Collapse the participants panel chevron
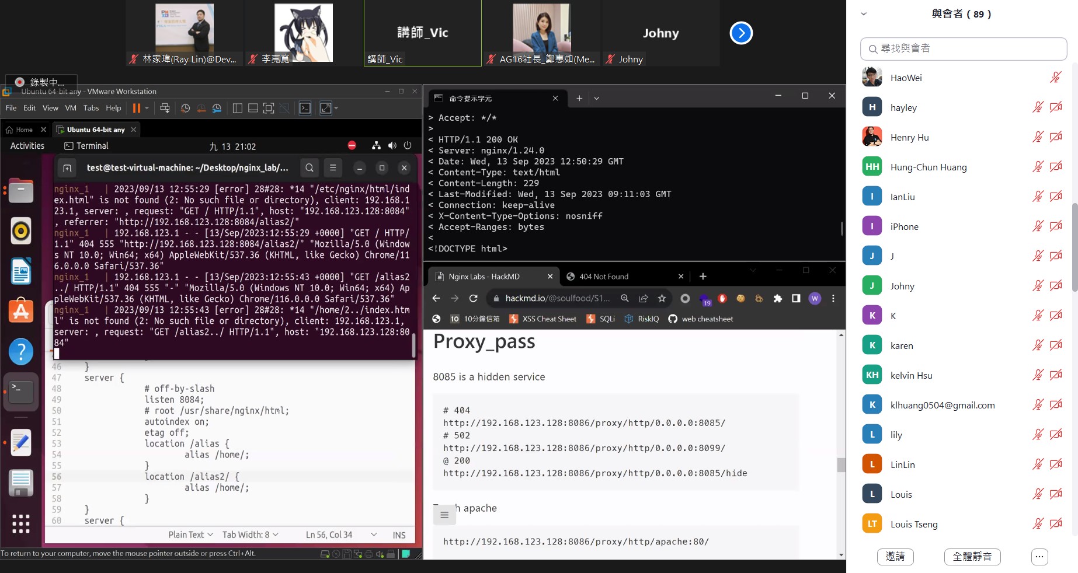Viewport: 1078px width, 573px height. [x=864, y=14]
